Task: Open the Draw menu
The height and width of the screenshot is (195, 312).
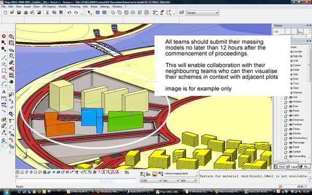Action: coord(36,7)
